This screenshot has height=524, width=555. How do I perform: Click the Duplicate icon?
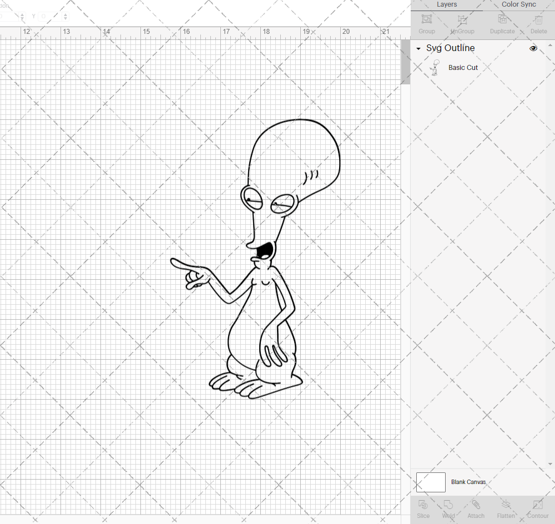pos(502,19)
